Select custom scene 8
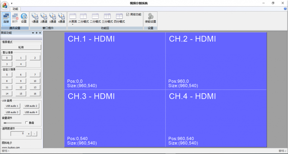Screen dimensions: 288x154 click(7, 81)
